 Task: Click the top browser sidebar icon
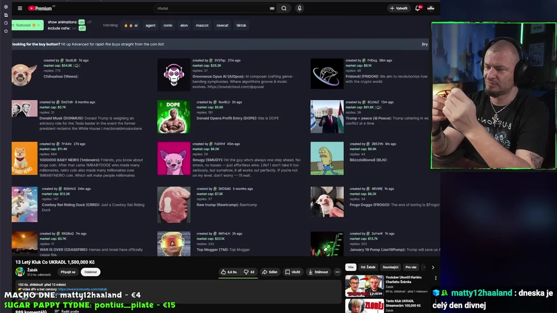pyautogui.click(x=6, y=7)
